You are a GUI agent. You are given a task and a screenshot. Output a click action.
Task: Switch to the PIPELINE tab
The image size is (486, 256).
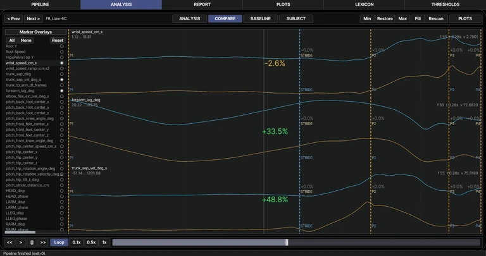click(x=40, y=4)
